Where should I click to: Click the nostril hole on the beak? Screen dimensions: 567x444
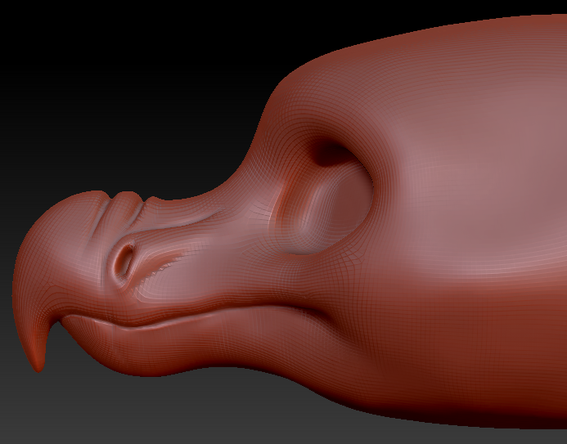pos(124,260)
